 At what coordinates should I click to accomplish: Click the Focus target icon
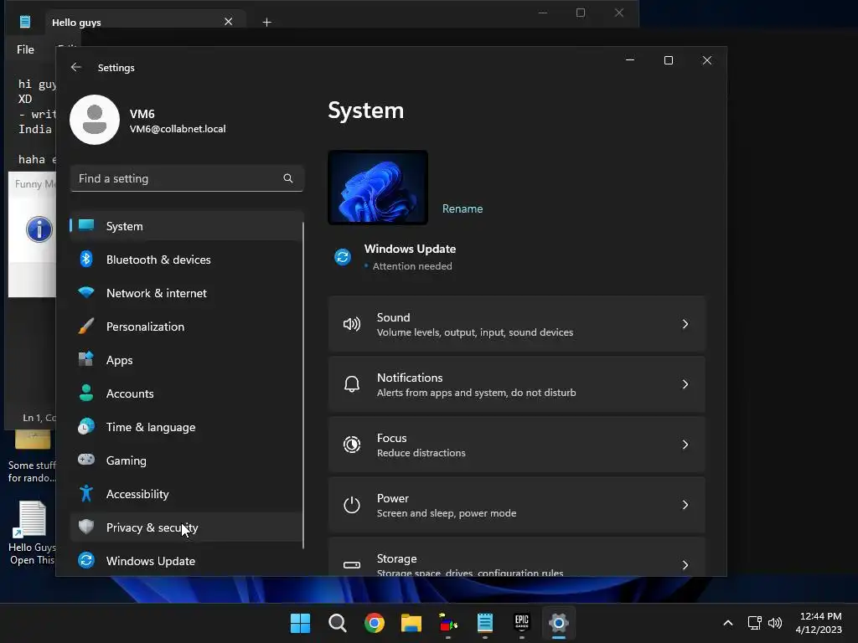(352, 445)
